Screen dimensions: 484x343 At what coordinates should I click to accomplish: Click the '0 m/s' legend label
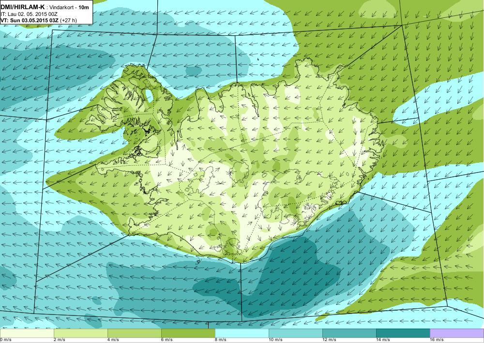6,340
